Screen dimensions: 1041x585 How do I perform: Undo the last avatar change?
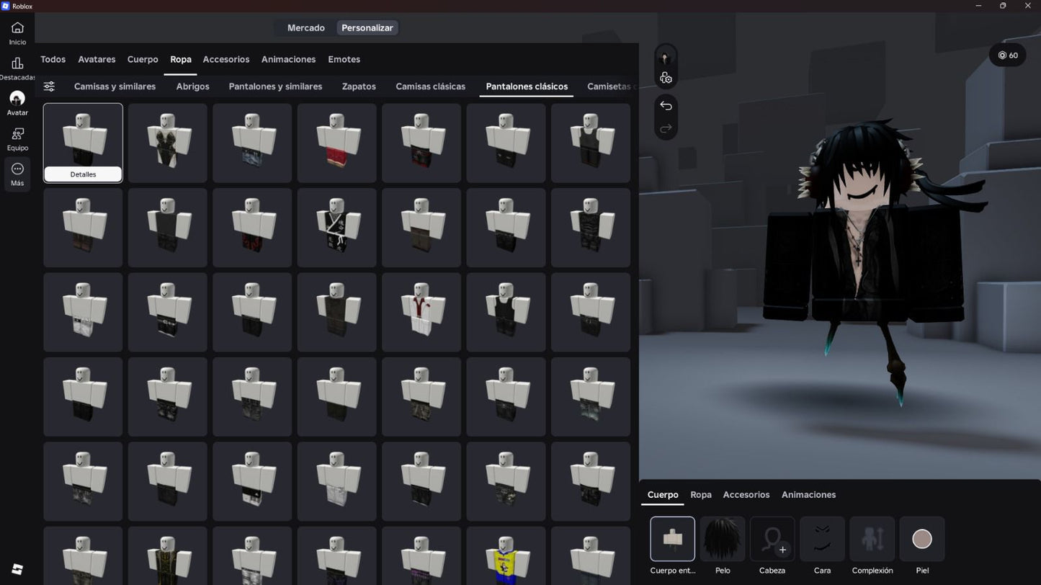666,106
